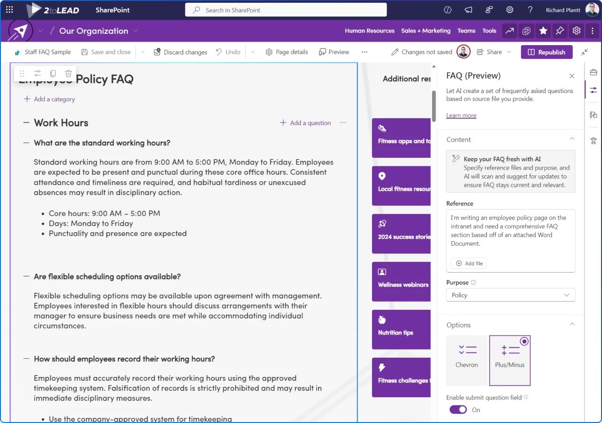Click the star favorite icon
This screenshot has width=602, height=423.
(x=543, y=31)
